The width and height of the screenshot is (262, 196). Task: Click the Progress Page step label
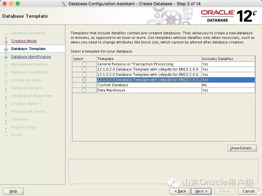(24, 127)
